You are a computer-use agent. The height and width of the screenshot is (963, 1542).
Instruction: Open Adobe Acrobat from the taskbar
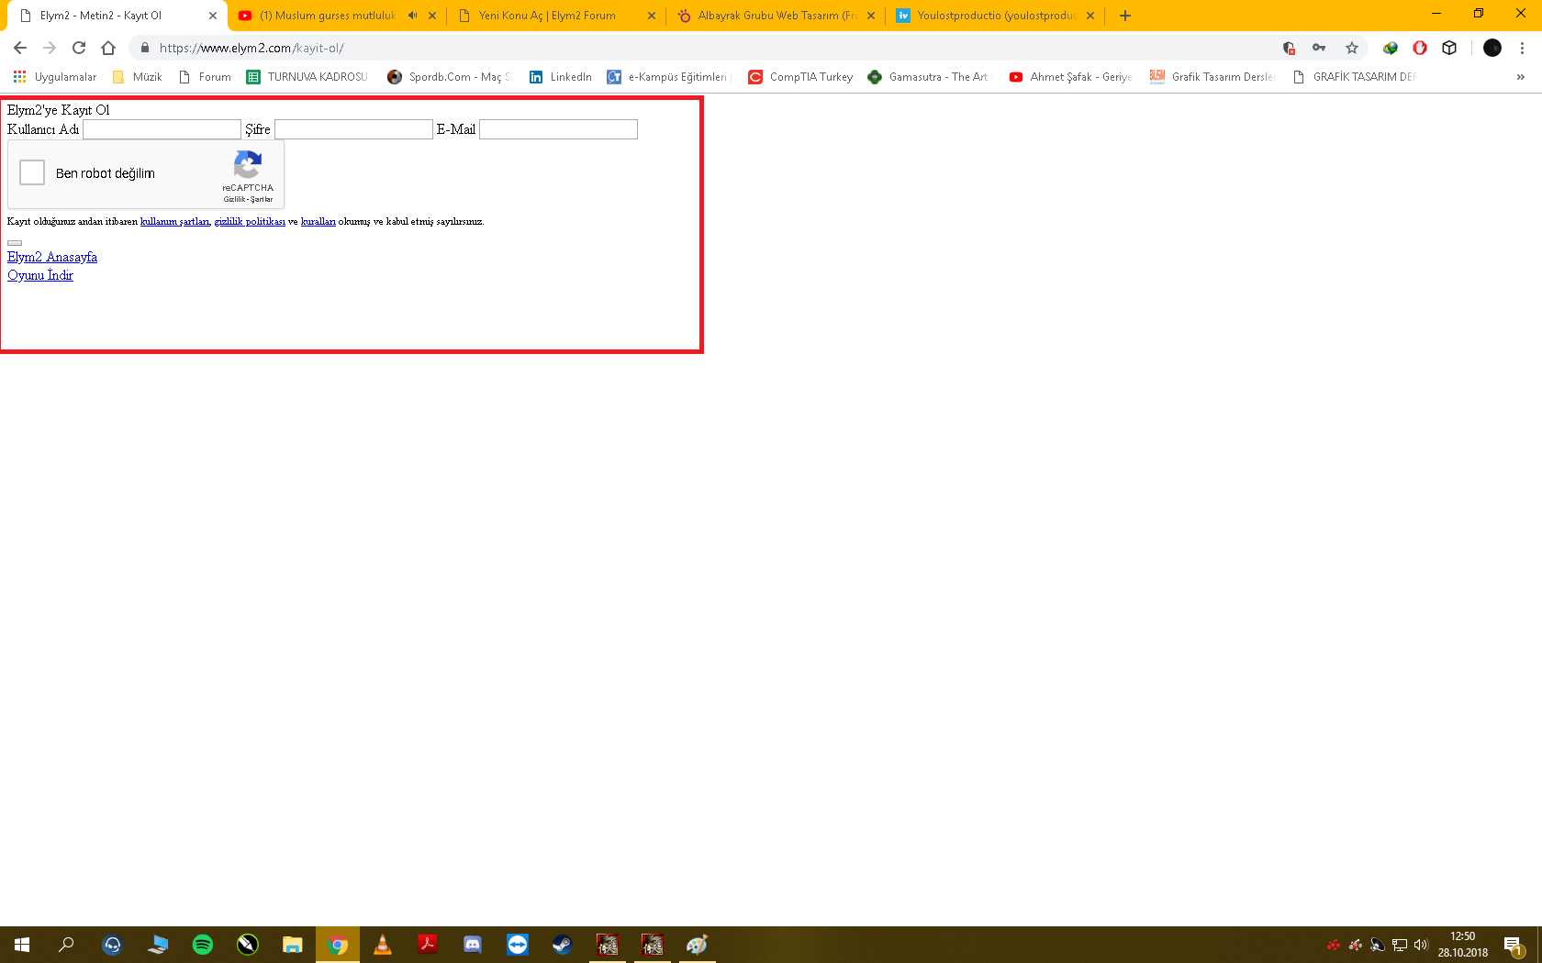[428, 945]
